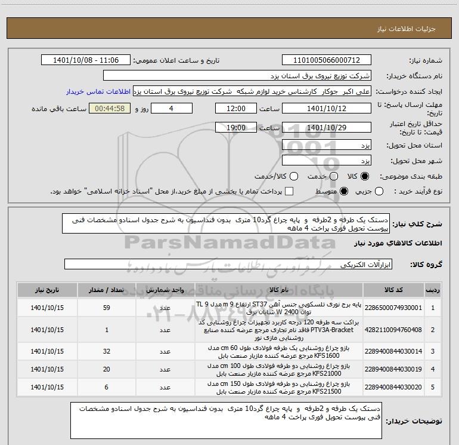Click the goods group field ابزارآلات الکتریکی
This screenshot has height=445, width=459.
point(228,264)
